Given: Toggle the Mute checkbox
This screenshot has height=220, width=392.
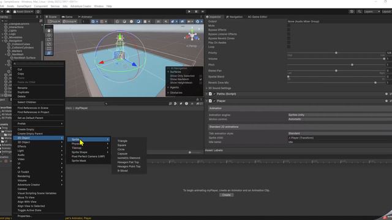Looking at the screenshot, I should (x=288, y=26).
